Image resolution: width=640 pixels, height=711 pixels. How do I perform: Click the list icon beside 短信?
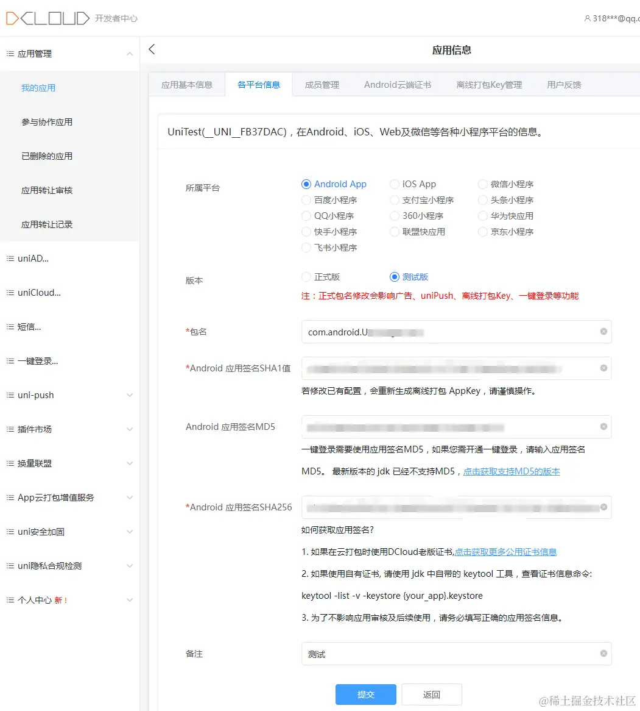(10, 326)
